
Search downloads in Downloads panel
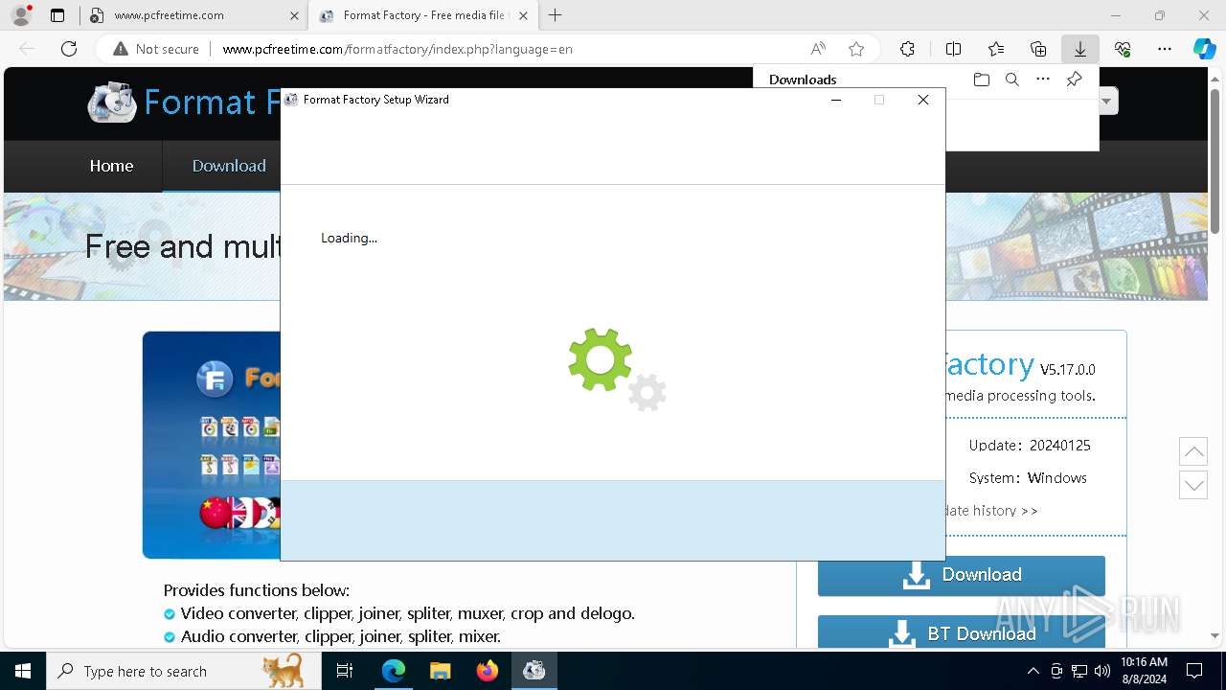click(1011, 80)
